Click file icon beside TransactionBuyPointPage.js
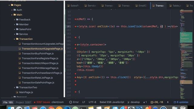Image resolution: width=194 pixels, height=109 pixels. click(x=19, y=54)
